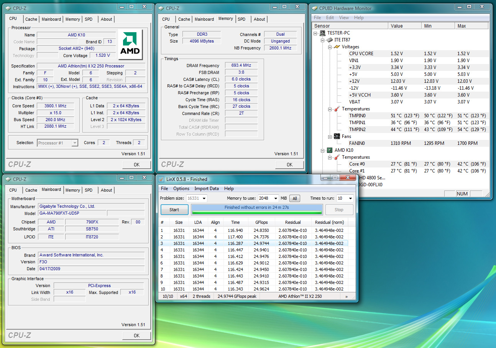
Task: Open the Help menu in Hardware Monitor
Action: [359, 18]
